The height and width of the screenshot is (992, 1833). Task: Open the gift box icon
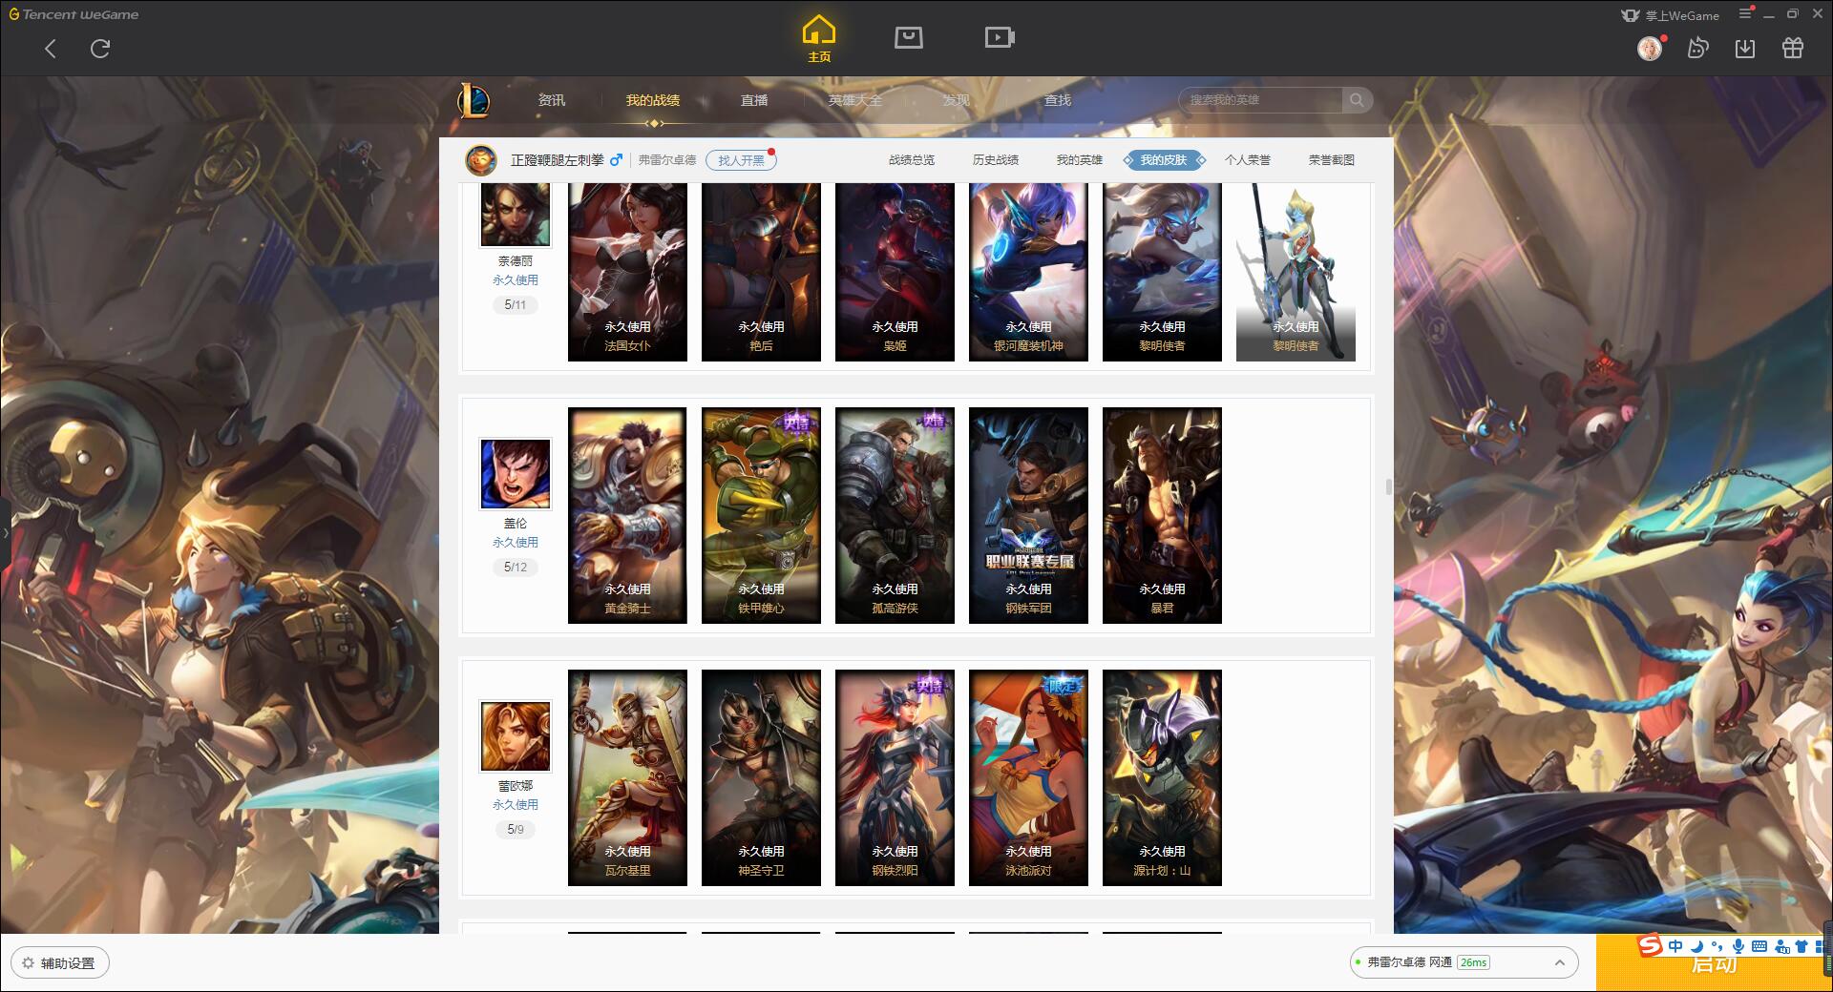[1793, 48]
